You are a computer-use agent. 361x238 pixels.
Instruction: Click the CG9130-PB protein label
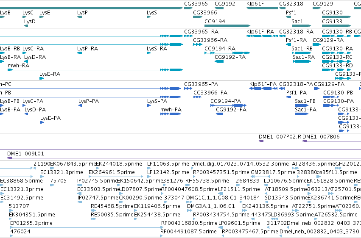(338, 93)
